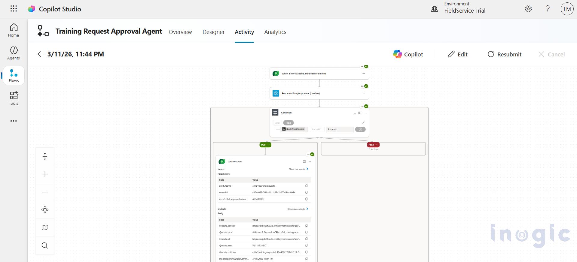Viewport: 577px width, 262px height.
Task: Switch to the Analytics tab
Action: point(275,32)
